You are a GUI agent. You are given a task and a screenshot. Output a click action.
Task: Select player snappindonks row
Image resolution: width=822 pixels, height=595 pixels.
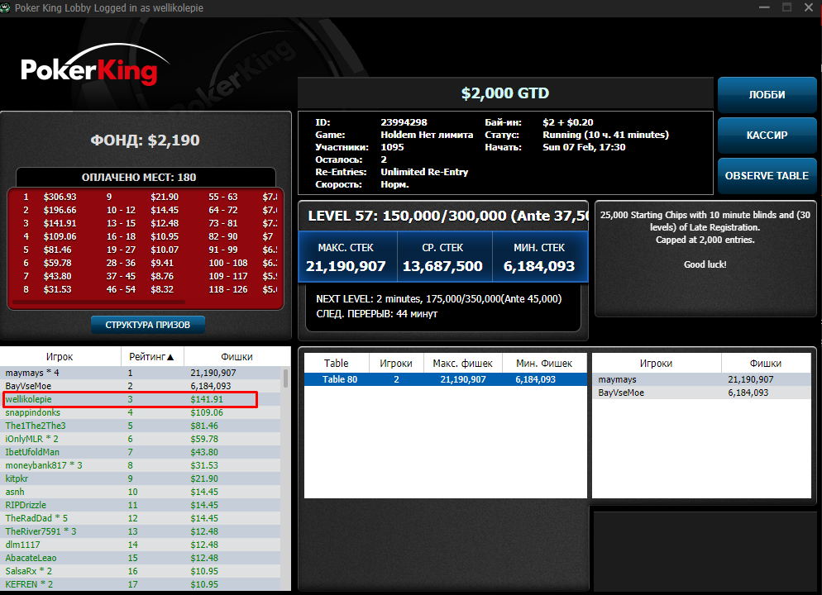point(141,412)
